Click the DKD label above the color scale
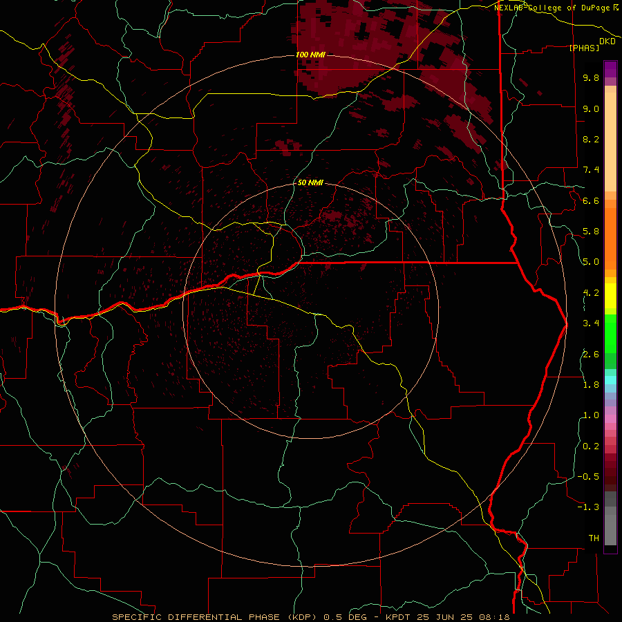Image resolution: width=622 pixels, height=622 pixels. pos(607,41)
